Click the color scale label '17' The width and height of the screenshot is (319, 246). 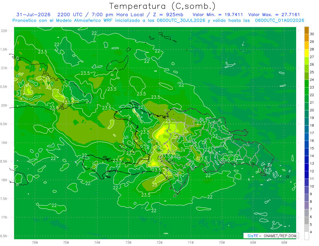(312, 133)
